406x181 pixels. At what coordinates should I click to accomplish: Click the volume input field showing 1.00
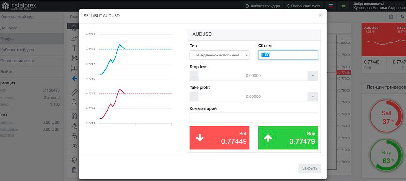click(x=288, y=55)
